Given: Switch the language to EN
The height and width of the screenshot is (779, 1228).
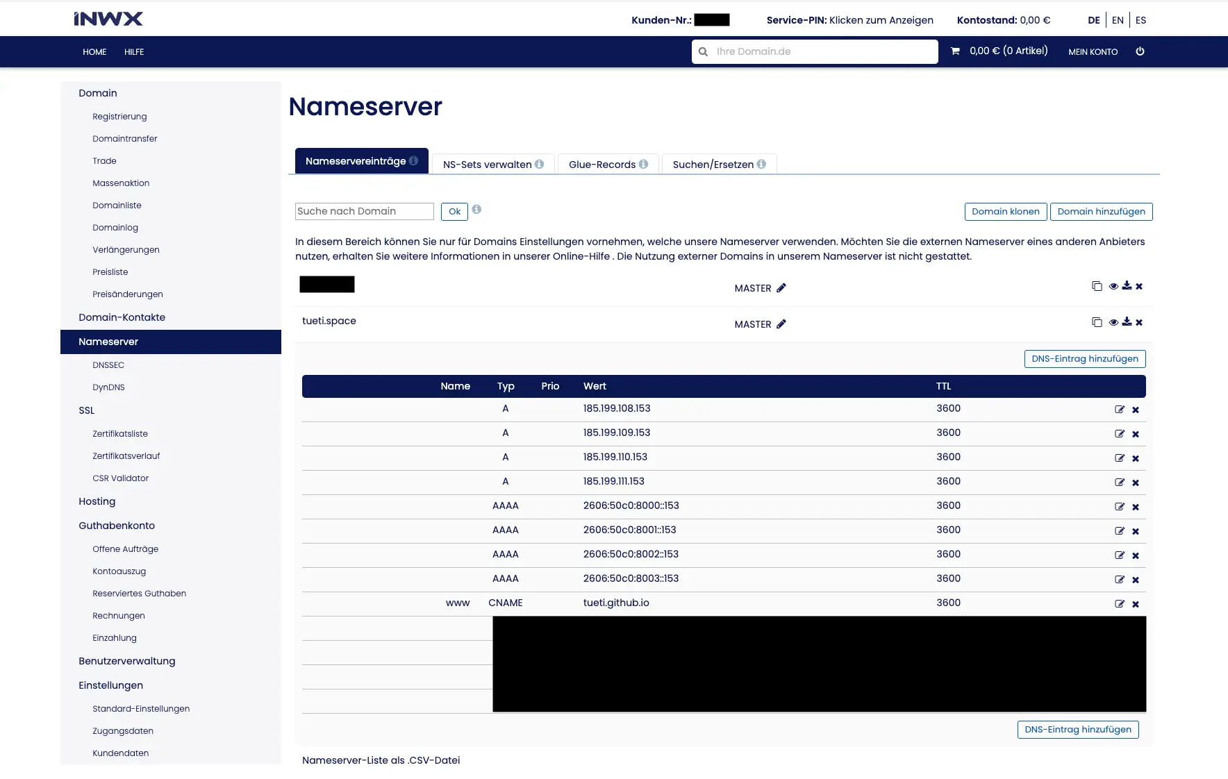Looking at the screenshot, I should click(x=1118, y=20).
